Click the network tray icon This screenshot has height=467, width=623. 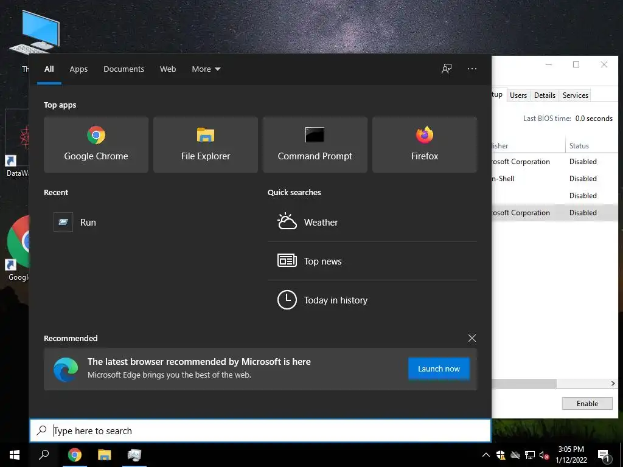click(530, 455)
